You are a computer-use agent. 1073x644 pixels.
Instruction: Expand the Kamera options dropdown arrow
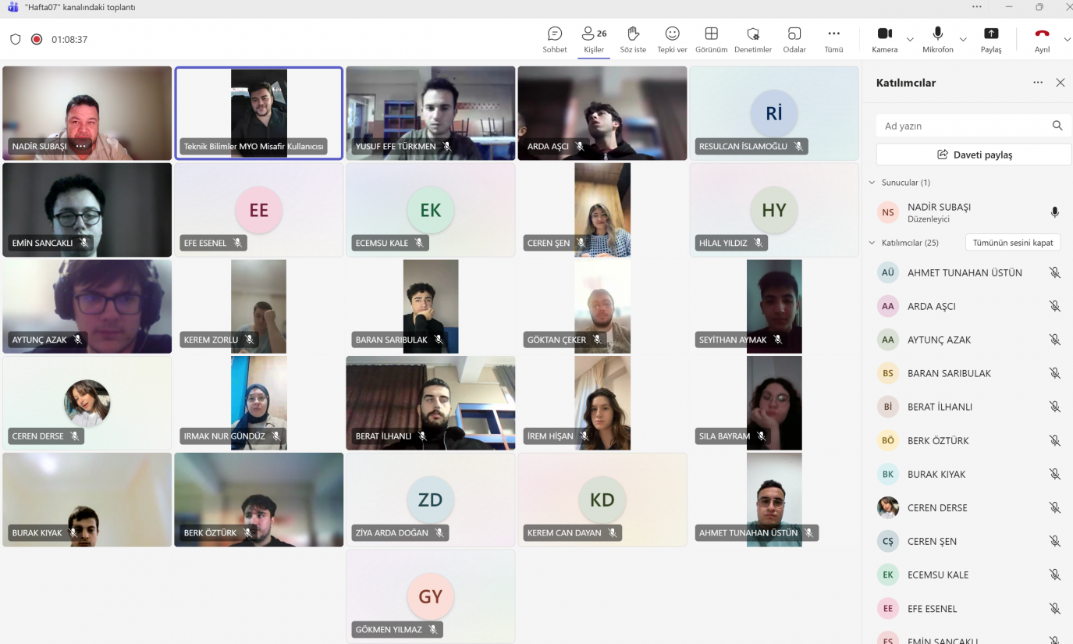[x=910, y=39]
